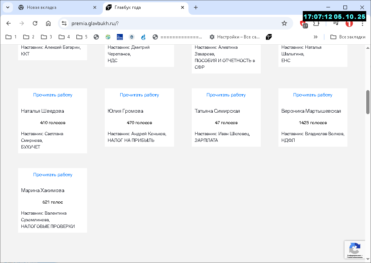This screenshot has height=263, width=371.
Task: Click the 470 голосов count
Action: [139, 123]
